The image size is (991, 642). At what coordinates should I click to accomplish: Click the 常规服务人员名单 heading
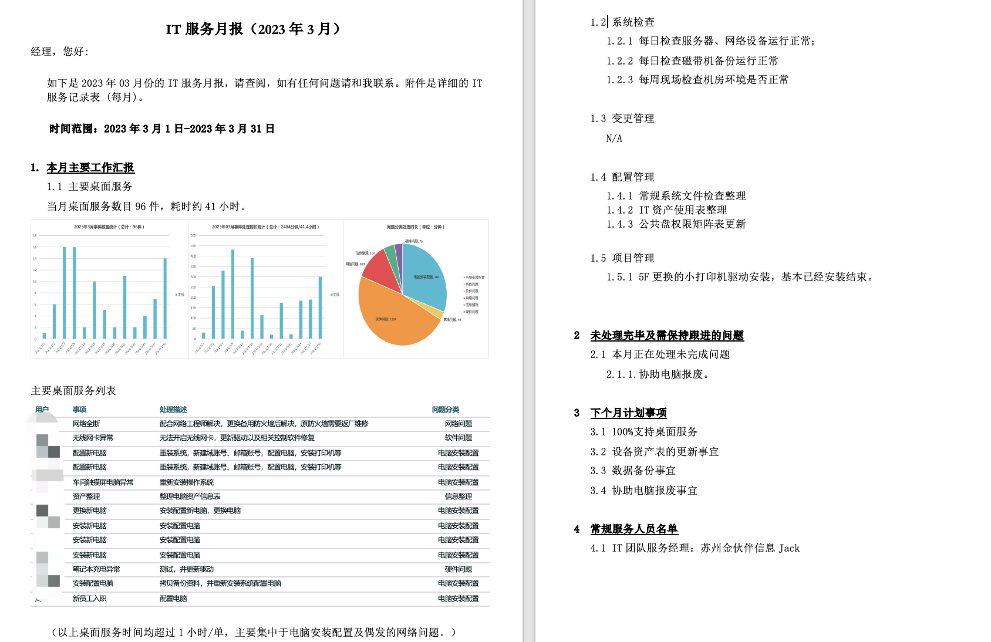click(x=634, y=529)
